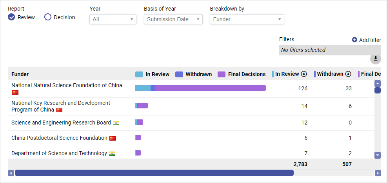
Task: Open the Year dropdown
Action: (x=113, y=19)
